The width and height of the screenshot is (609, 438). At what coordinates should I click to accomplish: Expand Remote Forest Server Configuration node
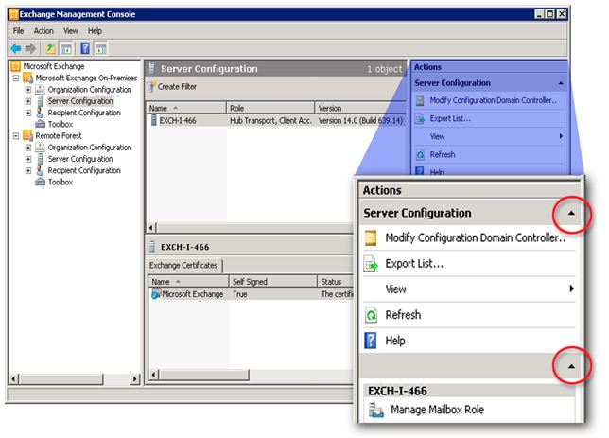tap(28, 159)
